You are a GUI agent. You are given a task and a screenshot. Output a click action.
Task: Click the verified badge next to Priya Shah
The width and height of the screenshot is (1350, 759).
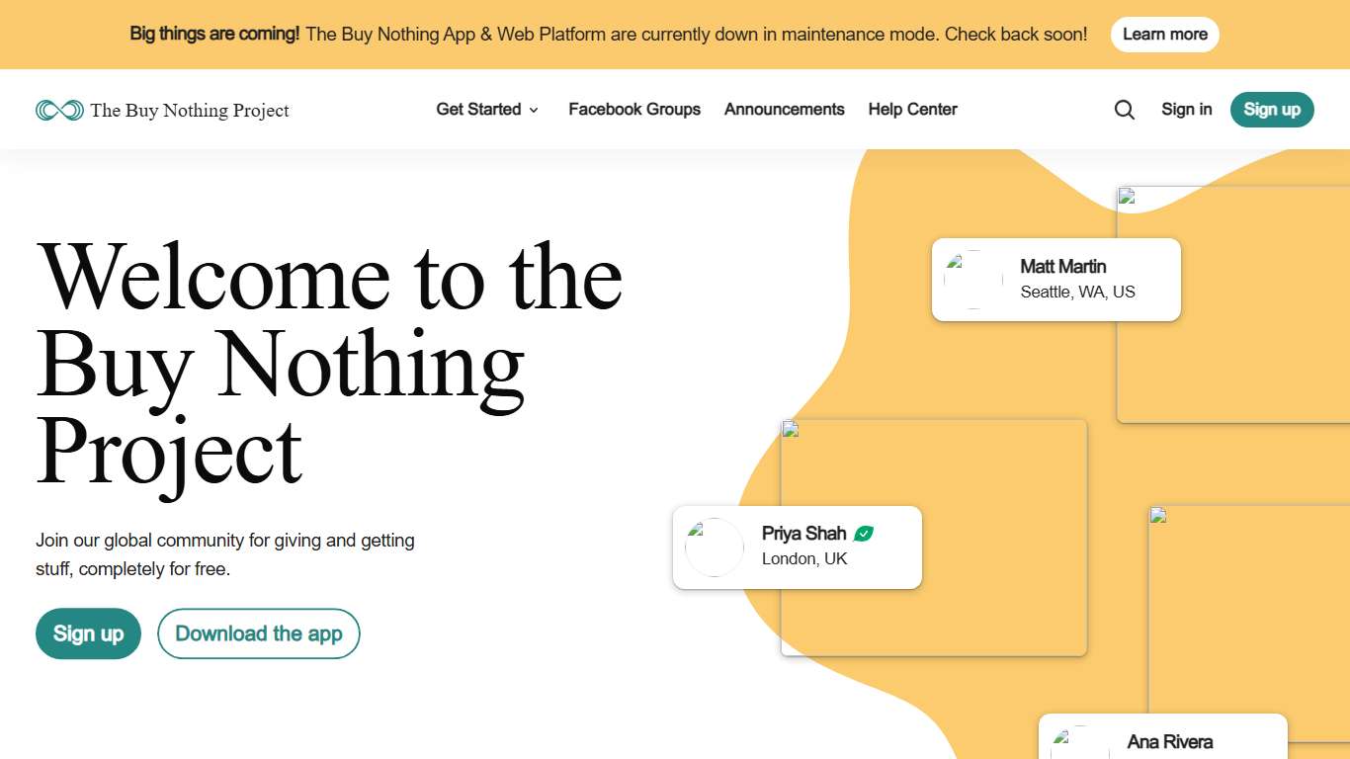[x=864, y=533]
